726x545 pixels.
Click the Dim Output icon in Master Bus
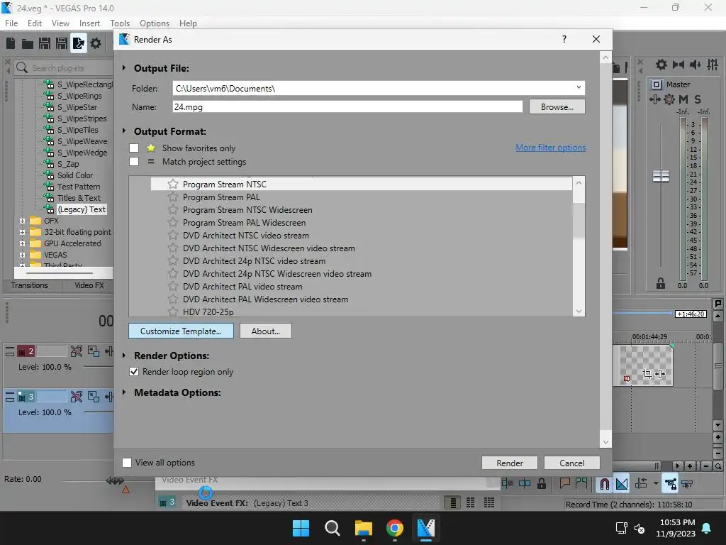696,65
